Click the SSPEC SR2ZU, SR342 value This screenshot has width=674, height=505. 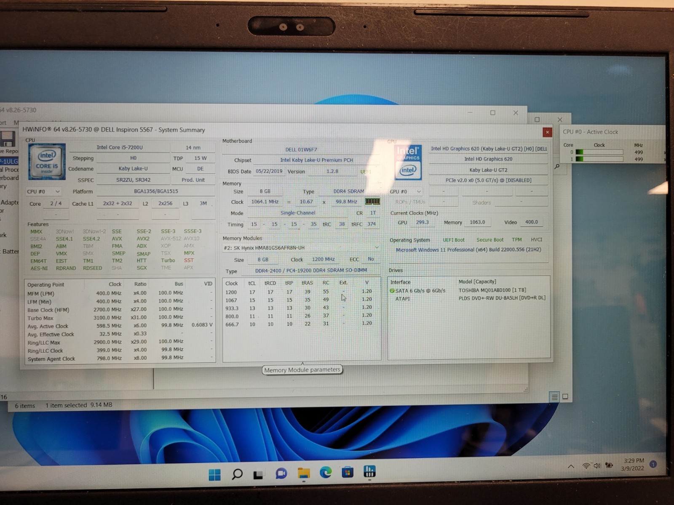pos(133,180)
